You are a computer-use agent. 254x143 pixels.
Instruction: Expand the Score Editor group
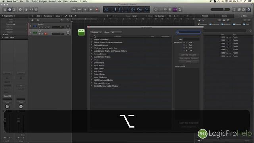point(92,66)
